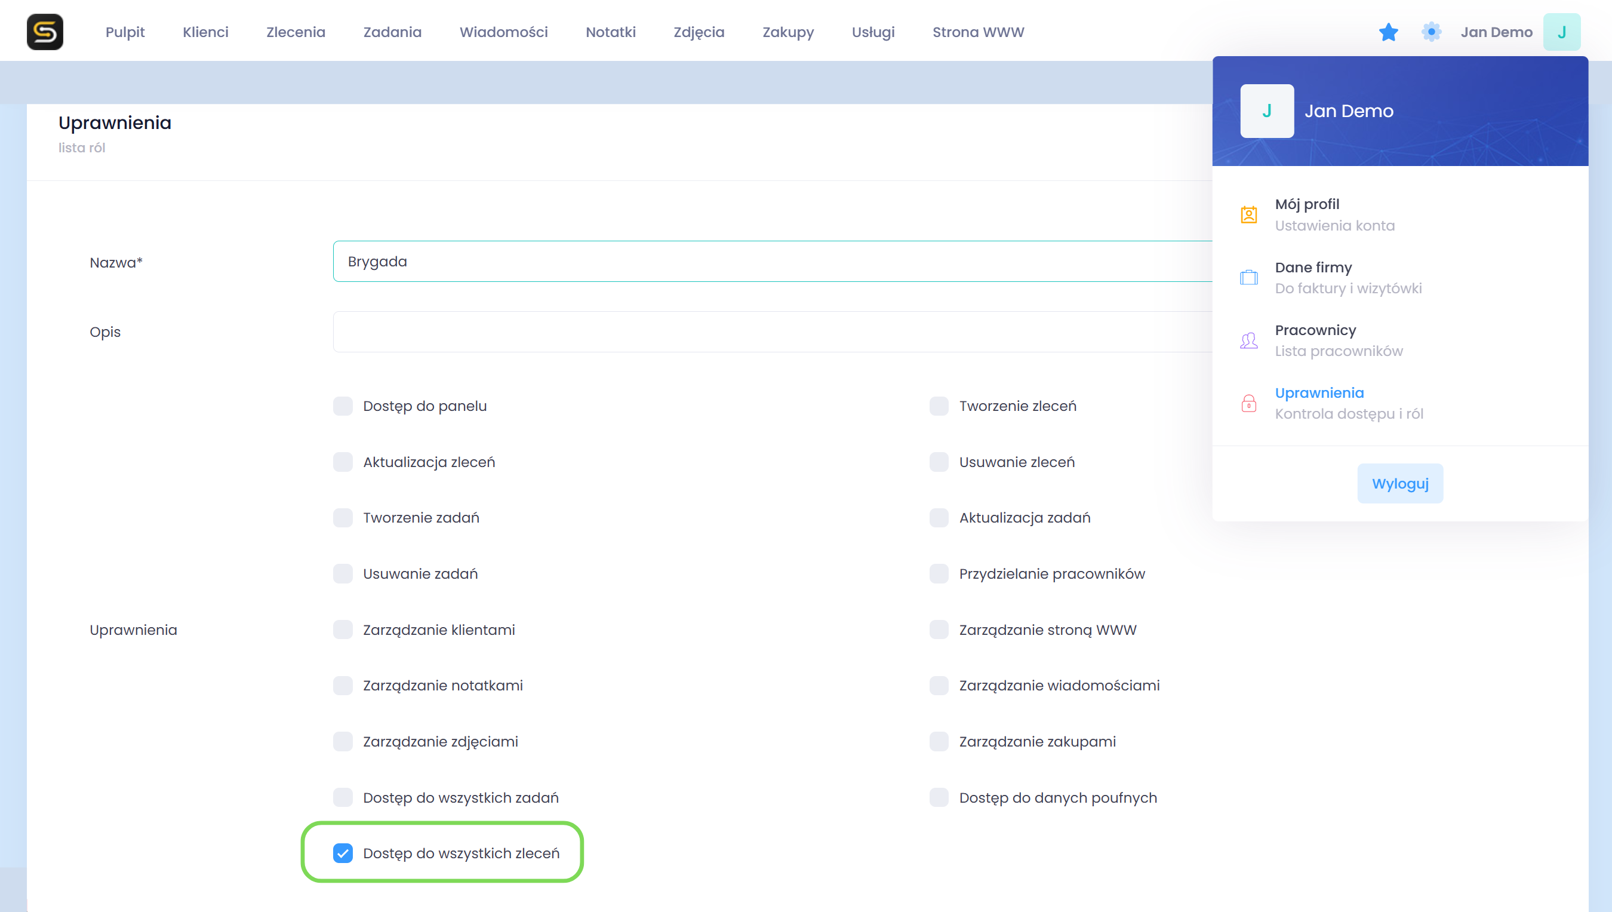The width and height of the screenshot is (1612, 912).
Task: Check Zarządzanie notatkami permission
Action: tap(343, 686)
